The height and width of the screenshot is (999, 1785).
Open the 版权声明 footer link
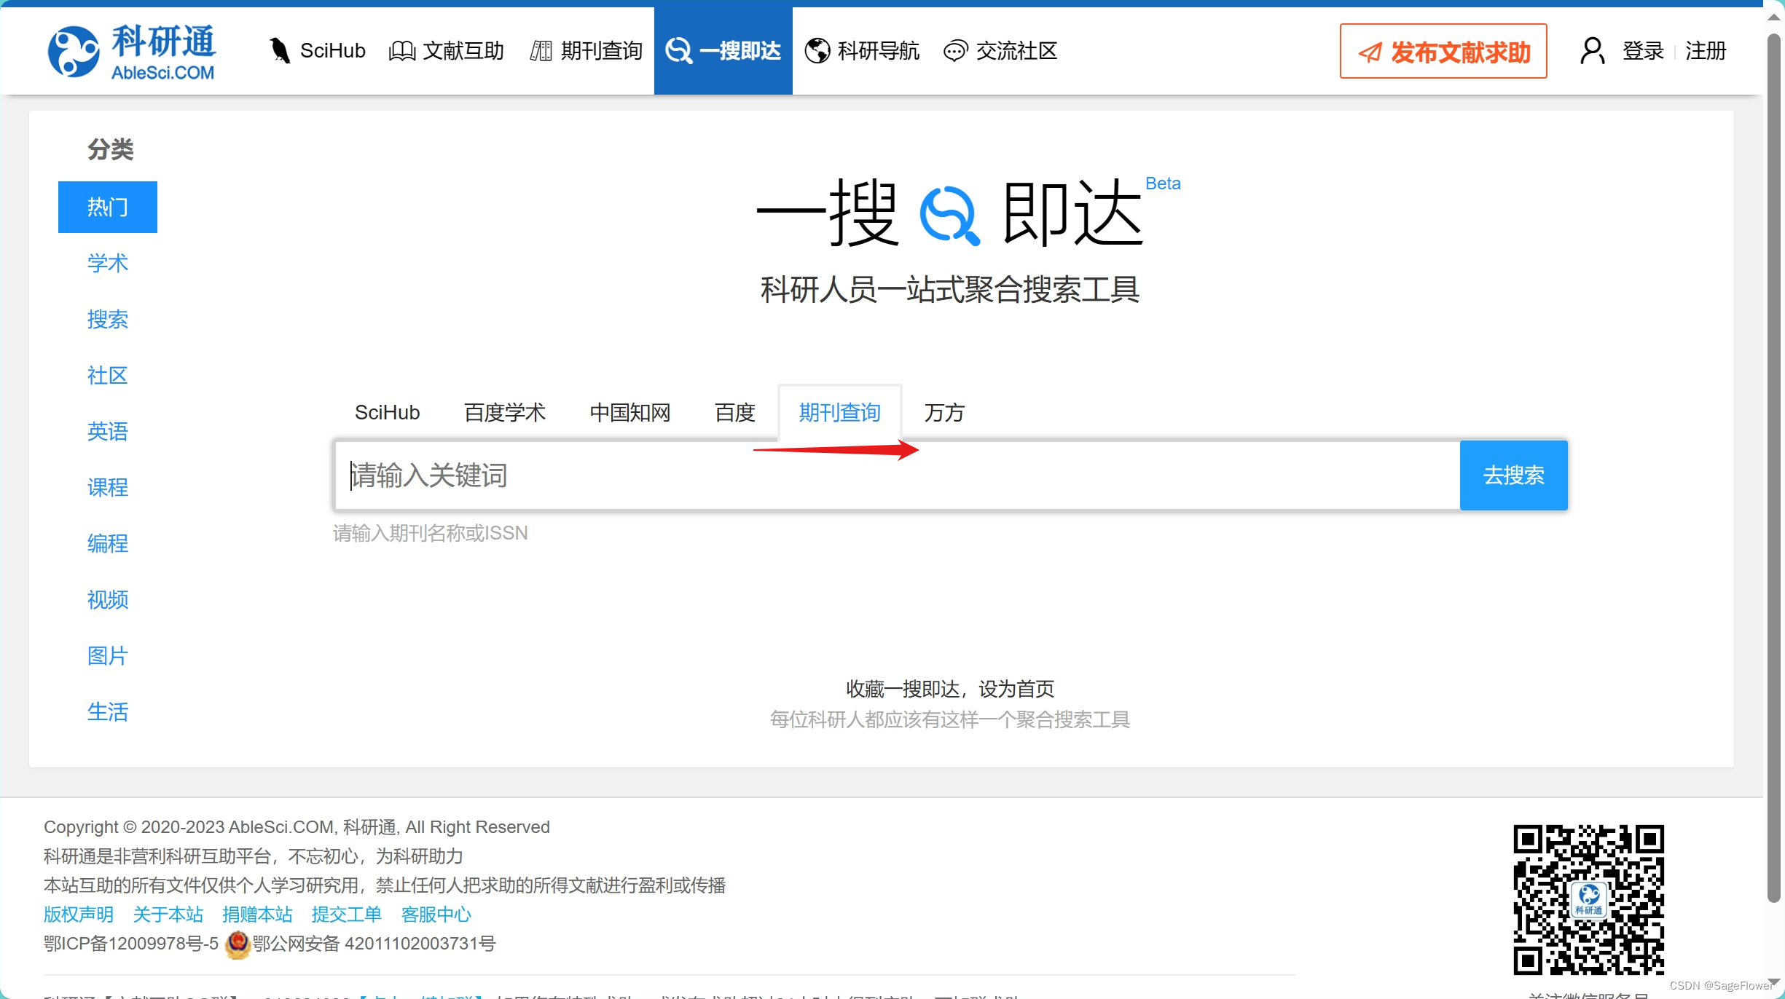pos(79,915)
